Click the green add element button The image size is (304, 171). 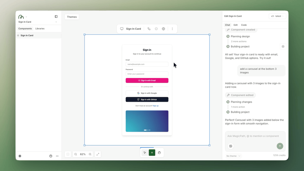pyautogui.click(x=152, y=153)
